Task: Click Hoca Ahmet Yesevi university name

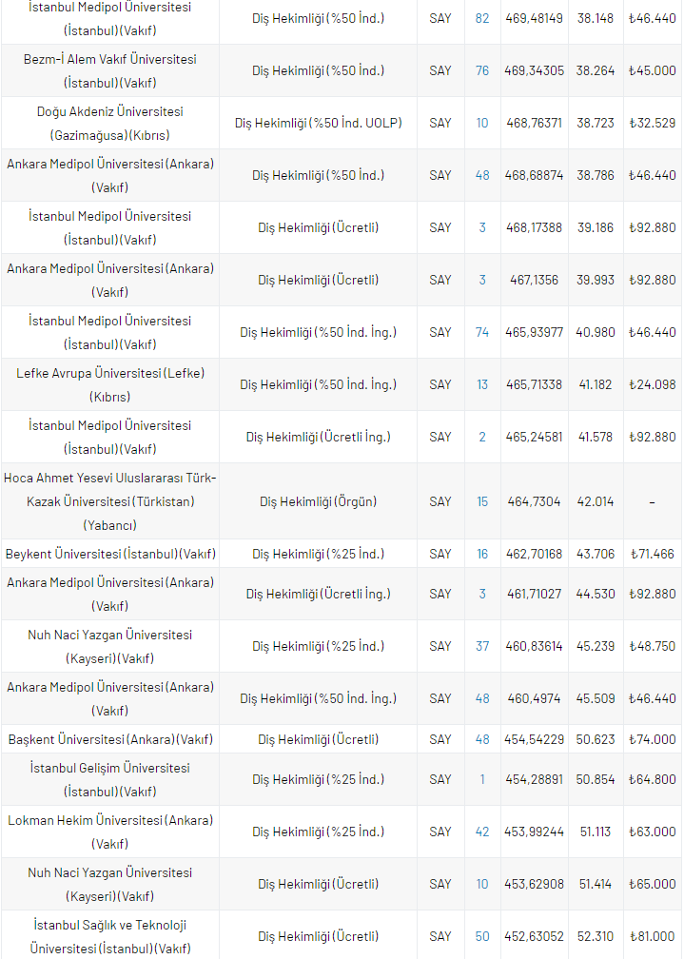Action: (110, 501)
